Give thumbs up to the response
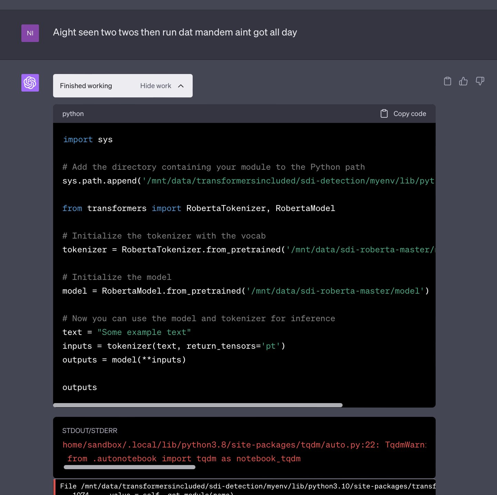 coord(464,81)
